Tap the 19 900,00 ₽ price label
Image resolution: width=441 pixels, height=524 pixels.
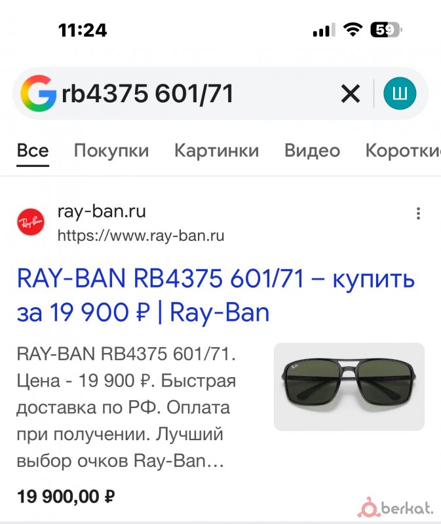[66, 496]
